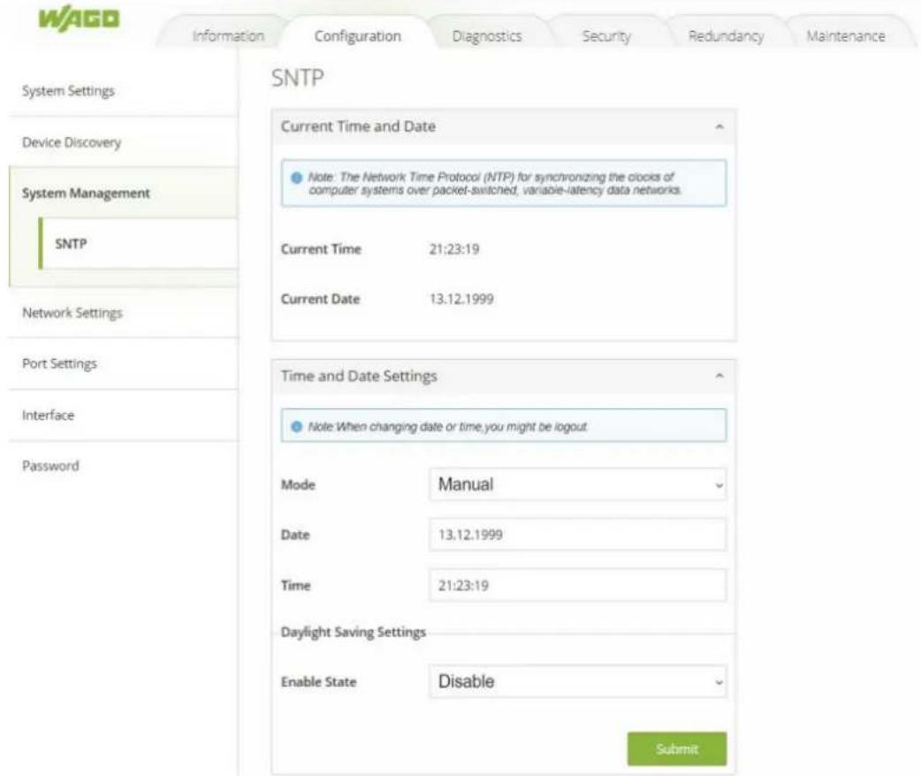Click the Enable State label
921x776 pixels.
318,682
